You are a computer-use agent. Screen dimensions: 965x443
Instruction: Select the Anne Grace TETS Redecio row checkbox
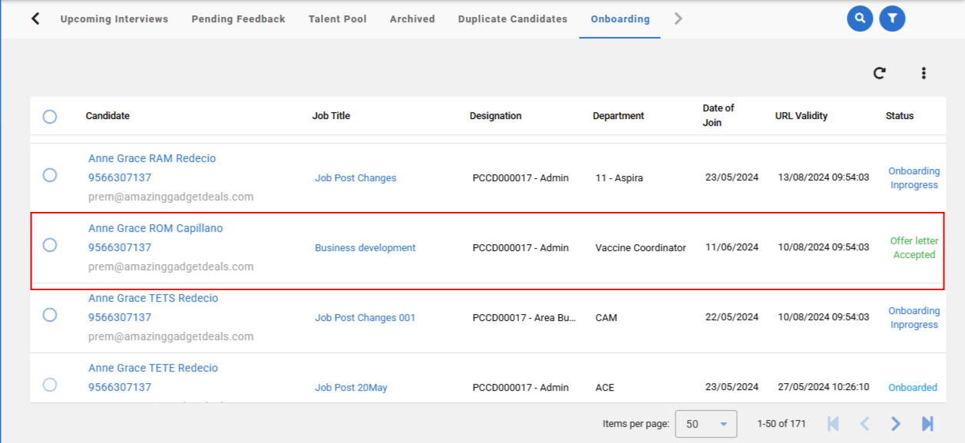coord(50,315)
